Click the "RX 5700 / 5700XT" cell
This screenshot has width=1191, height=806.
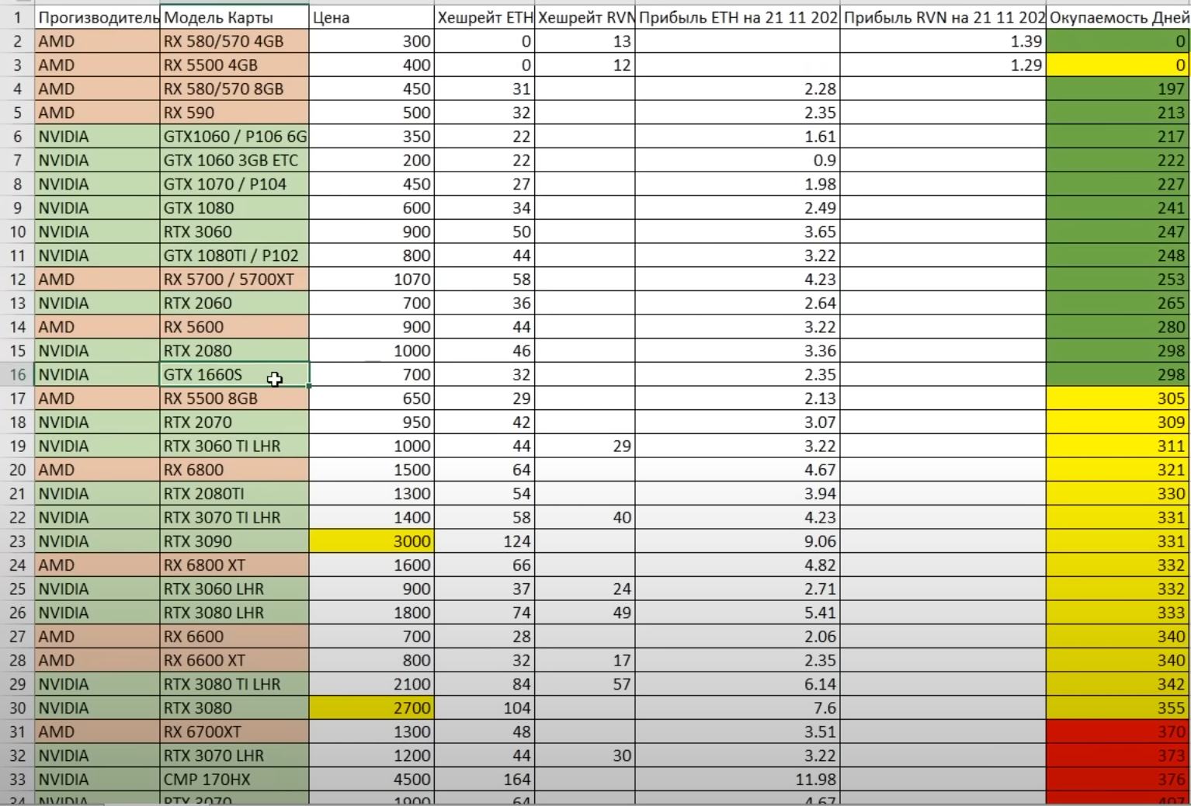point(234,280)
